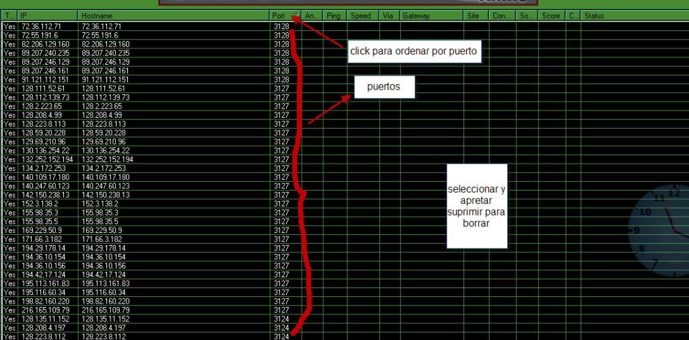The image size is (689, 340).
Task: Select 134.2.172.253 in the IP column
Action: [43, 168]
